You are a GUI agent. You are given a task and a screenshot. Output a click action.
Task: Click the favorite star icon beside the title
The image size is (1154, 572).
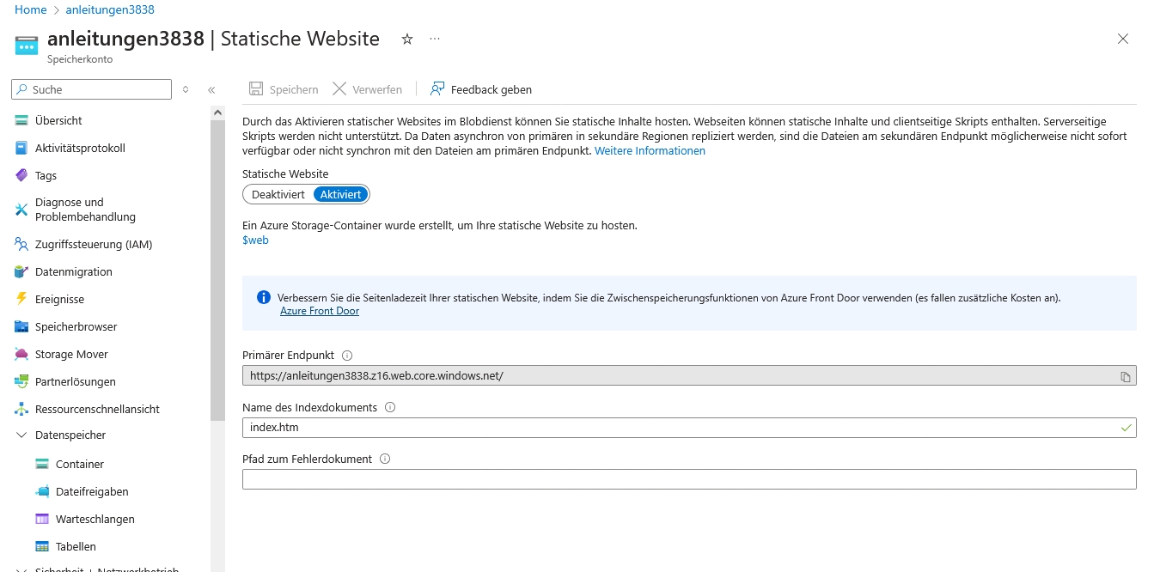point(407,39)
